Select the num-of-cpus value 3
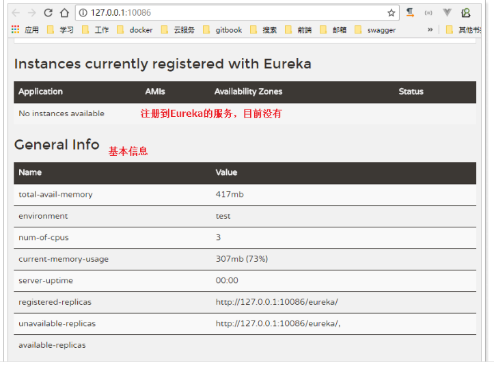This screenshot has height=369, width=494. [218, 238]
